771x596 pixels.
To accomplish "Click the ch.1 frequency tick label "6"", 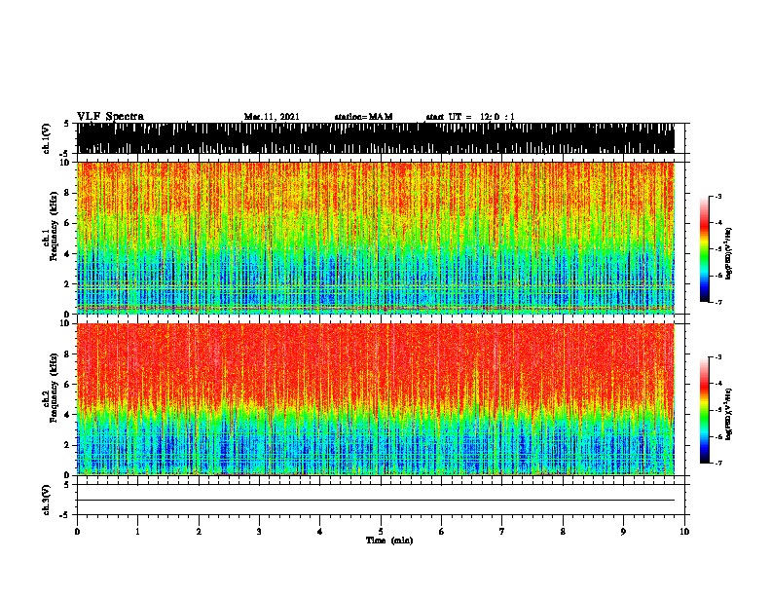I will pos(67,223).
